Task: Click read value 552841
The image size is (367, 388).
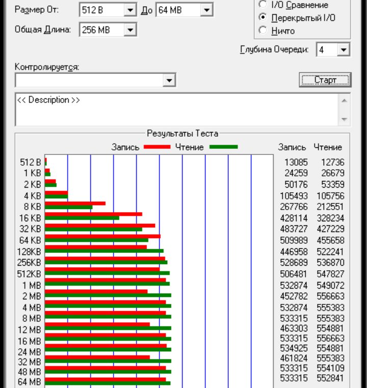Action: (331, 378)
